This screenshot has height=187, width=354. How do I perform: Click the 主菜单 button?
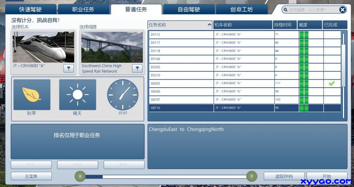31,176
